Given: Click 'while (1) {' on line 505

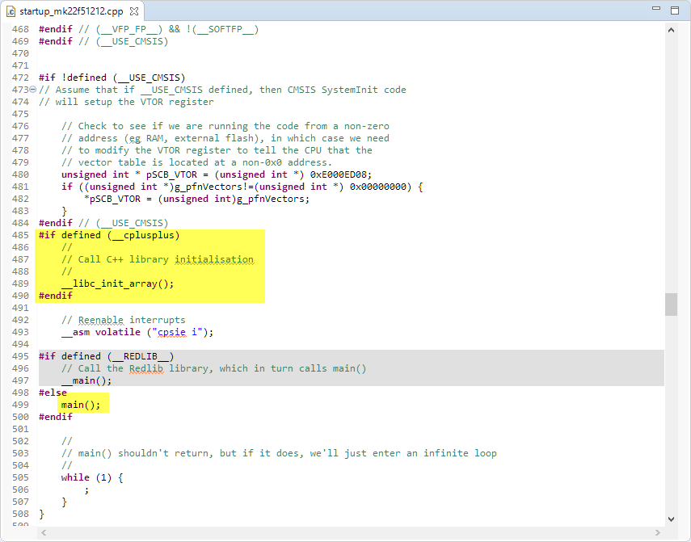Looking at the screenshot, I should point(92,477).
